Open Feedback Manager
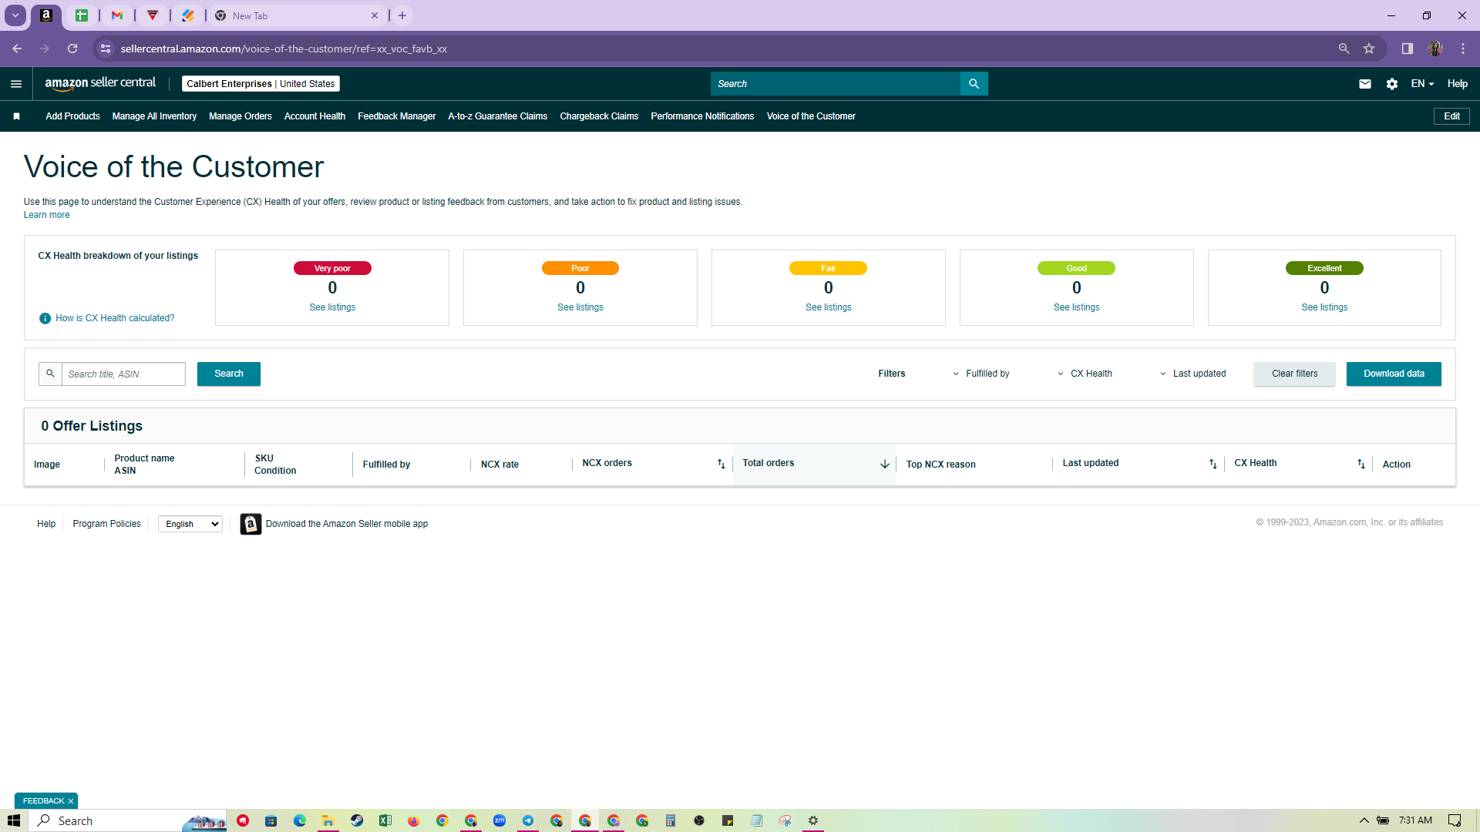The image size is (1480, 832). [397, 116]
